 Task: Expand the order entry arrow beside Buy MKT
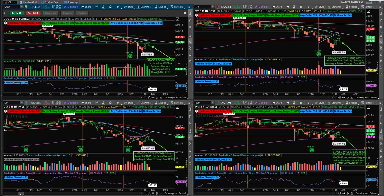5,13
